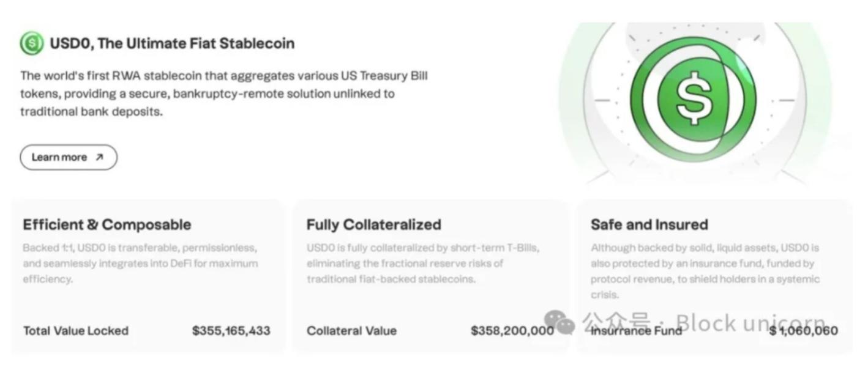Image resolution: width=857 pixels, height=376 pixels.
Task: Click the Total Value Locked label
Action: (76, 331)
